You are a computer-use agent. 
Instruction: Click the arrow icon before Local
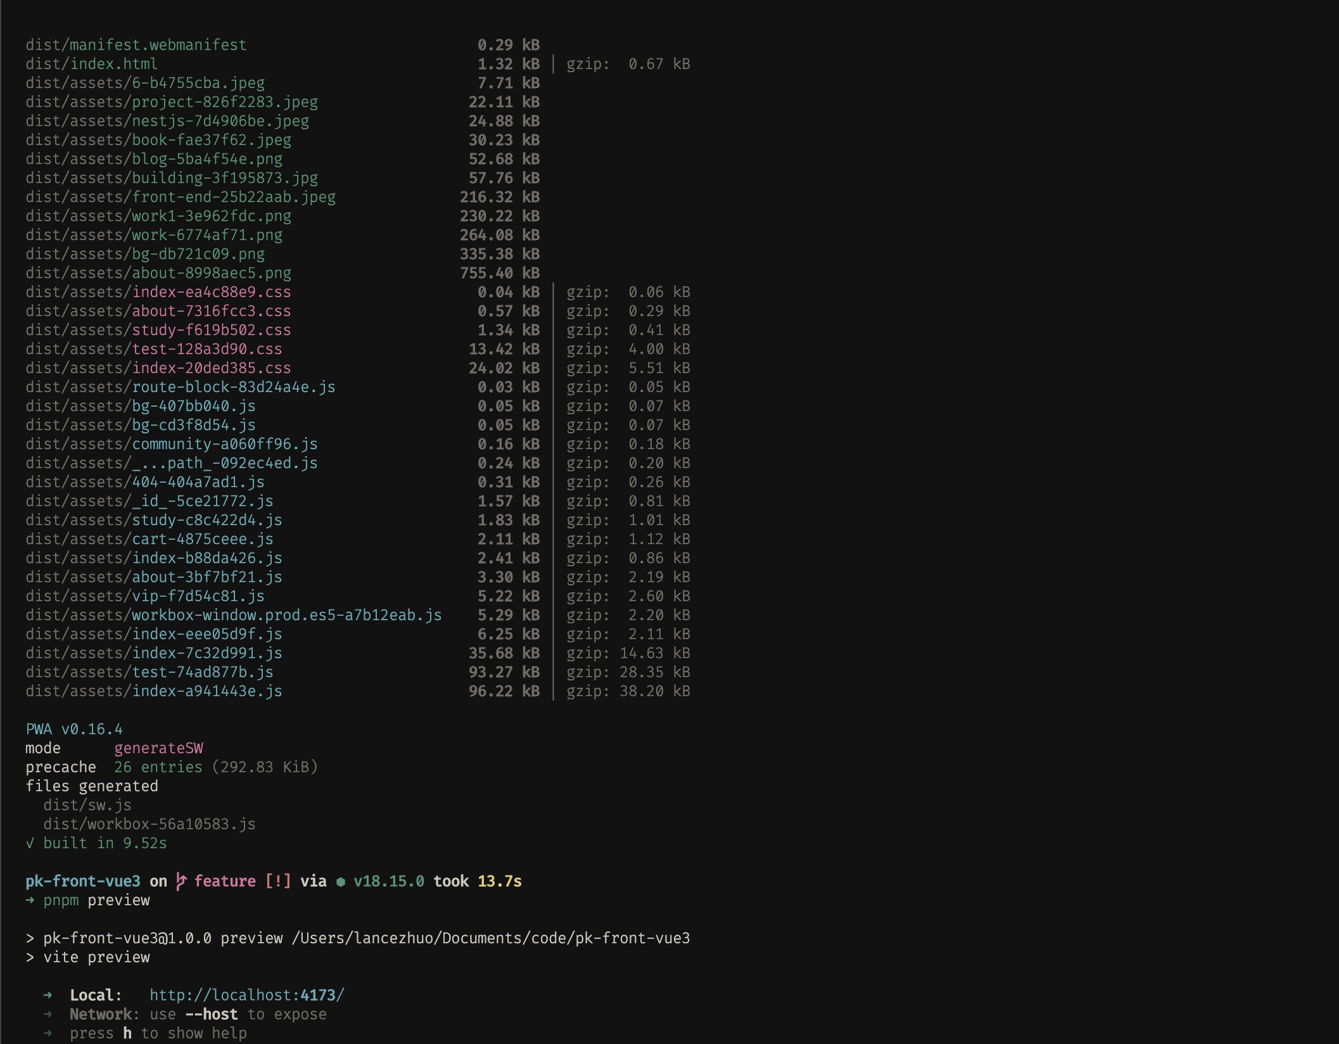pyautogui.click(x=48, y=995)
